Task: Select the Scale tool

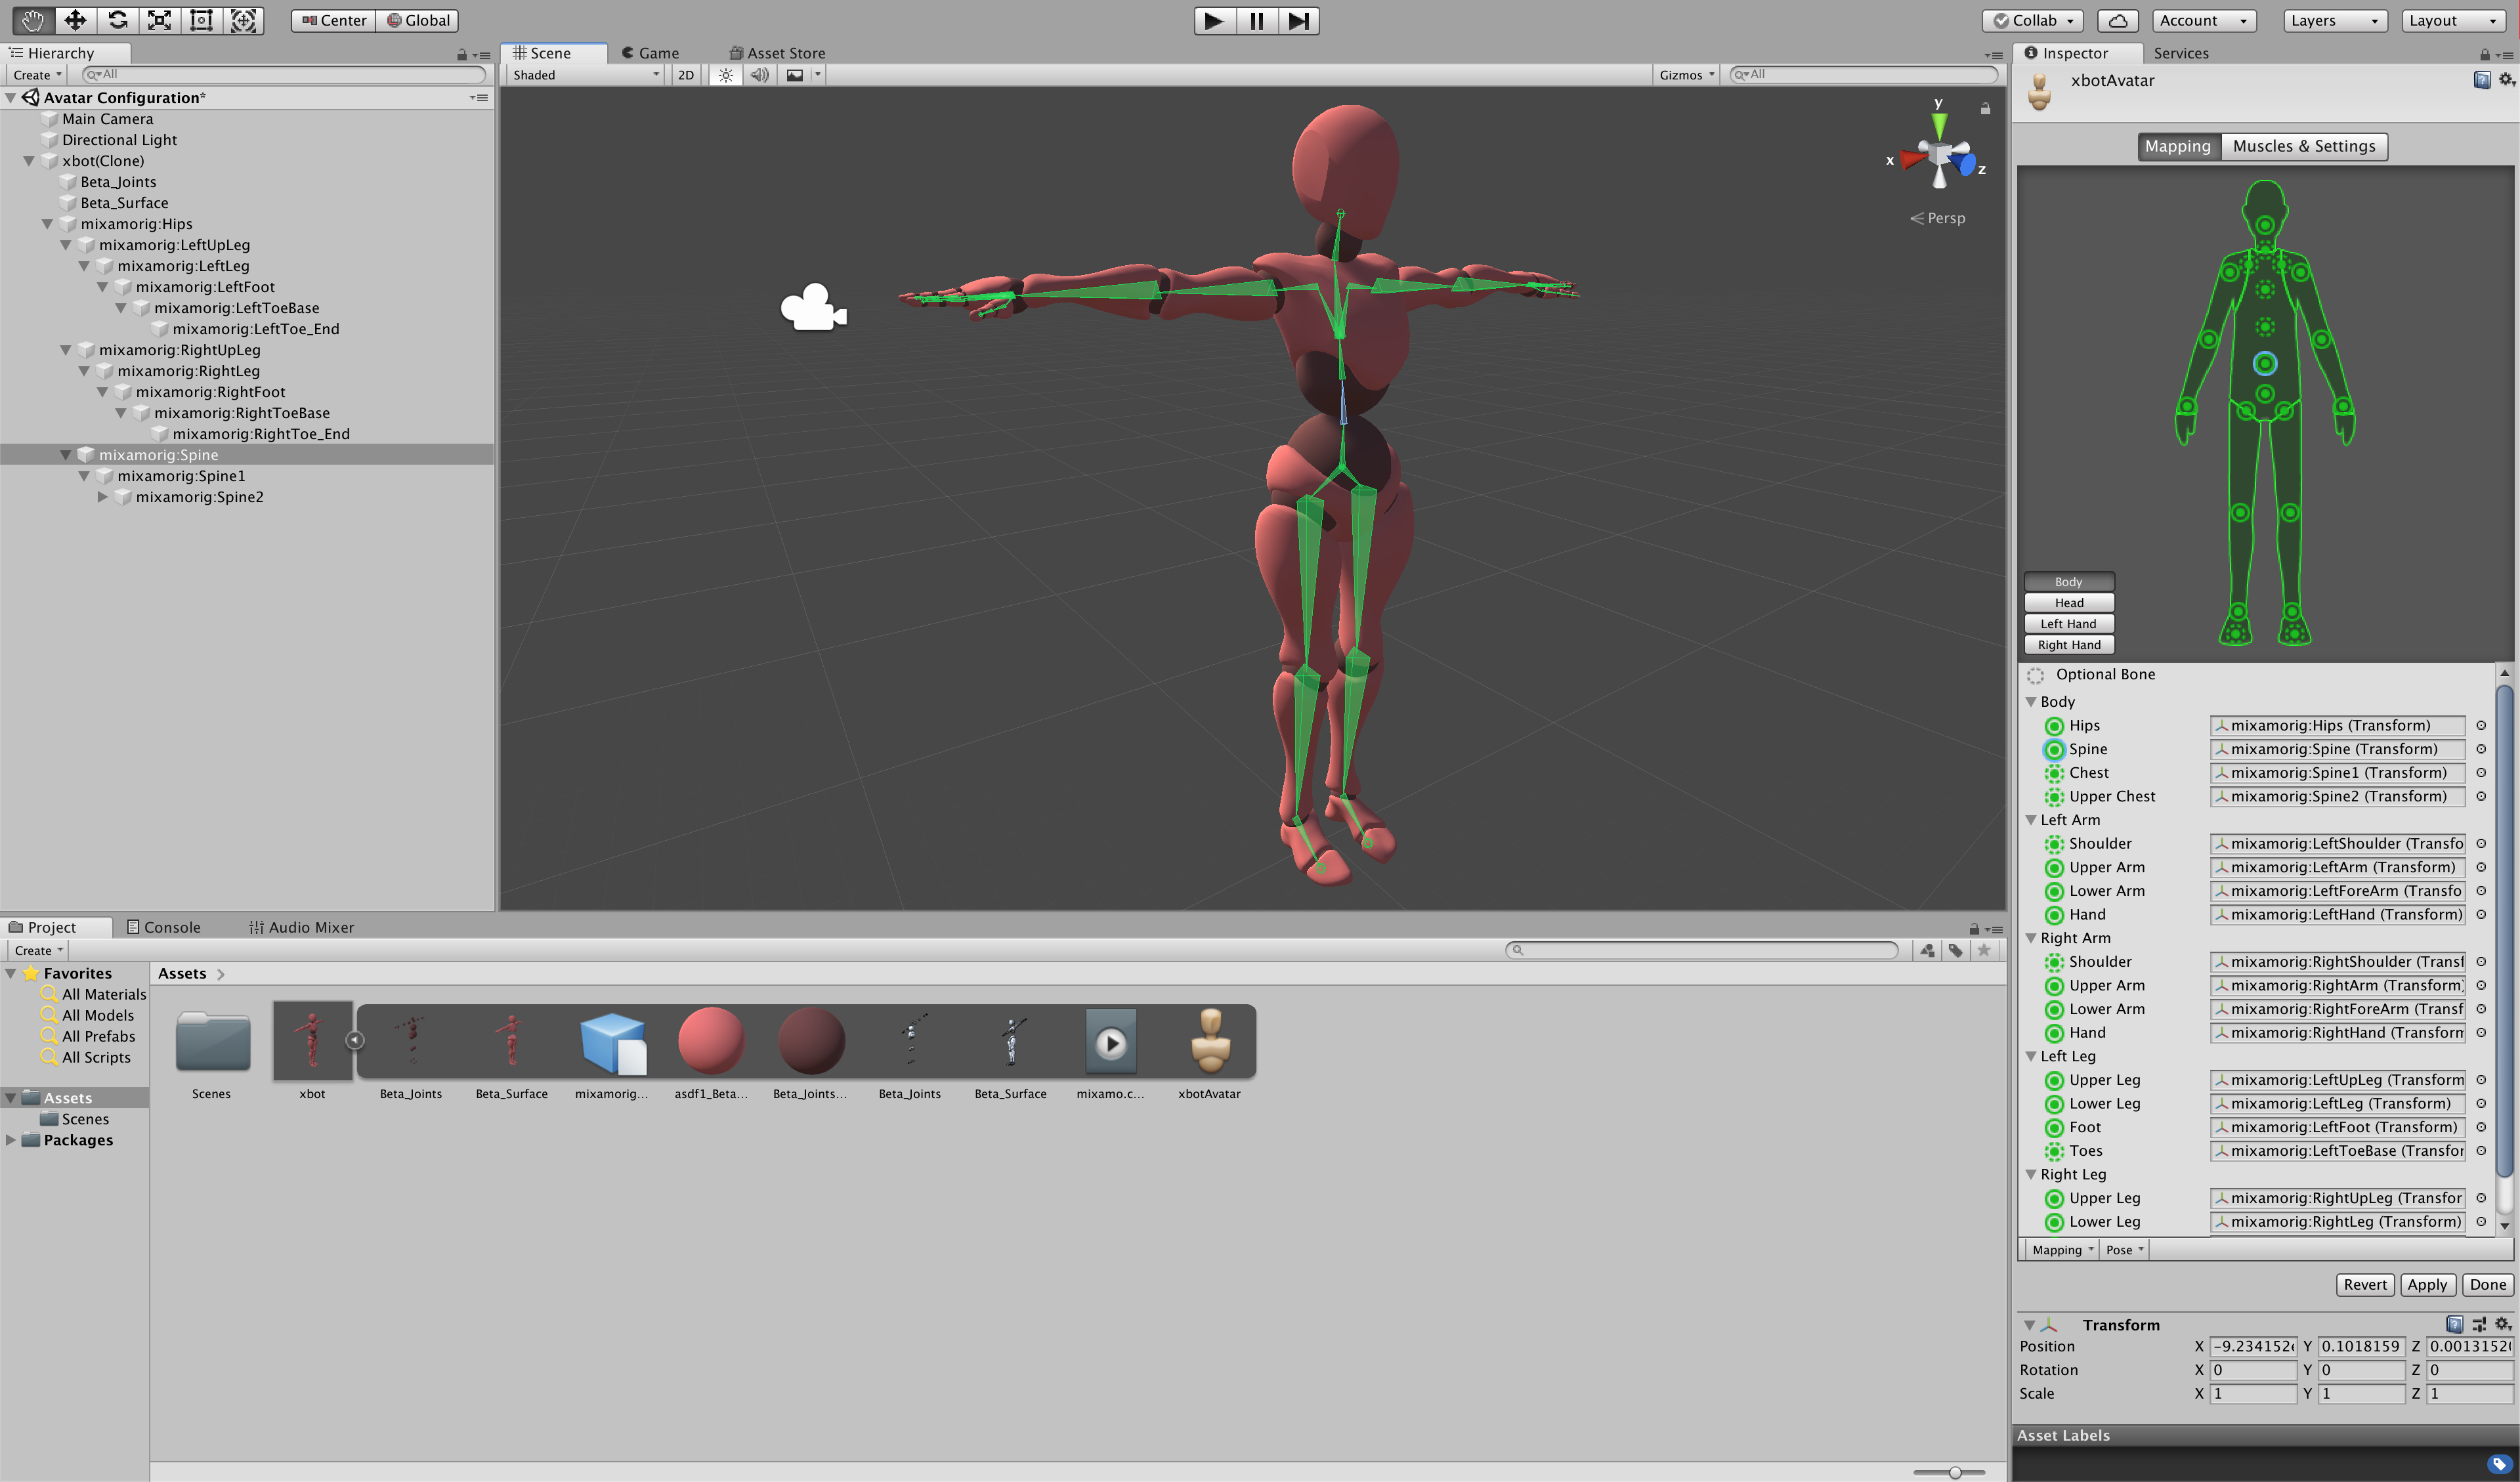Action: click(159, 20)
